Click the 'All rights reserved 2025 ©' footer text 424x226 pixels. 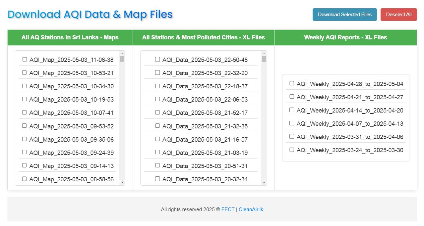190,209
